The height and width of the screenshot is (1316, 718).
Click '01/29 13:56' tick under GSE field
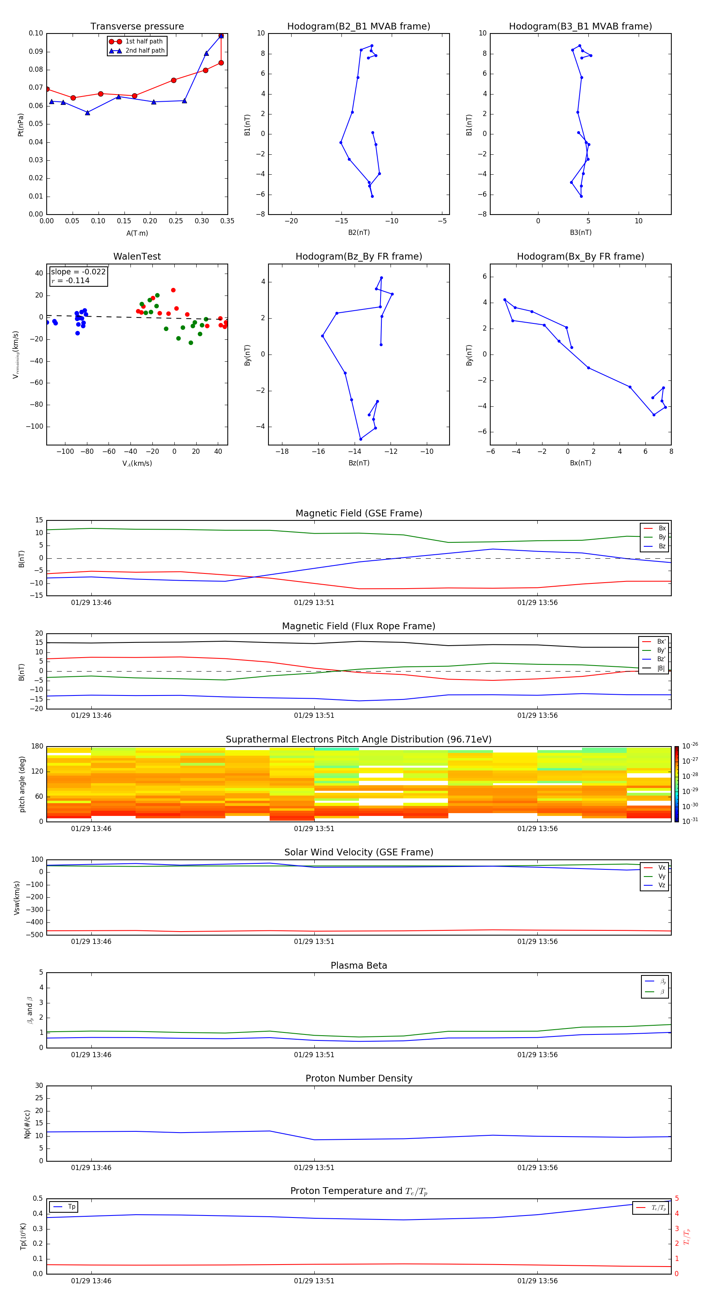537,603
